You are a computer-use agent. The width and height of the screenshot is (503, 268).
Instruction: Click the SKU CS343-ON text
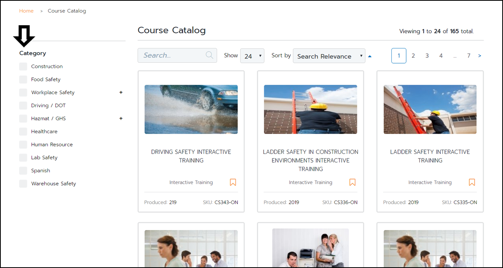220,202
